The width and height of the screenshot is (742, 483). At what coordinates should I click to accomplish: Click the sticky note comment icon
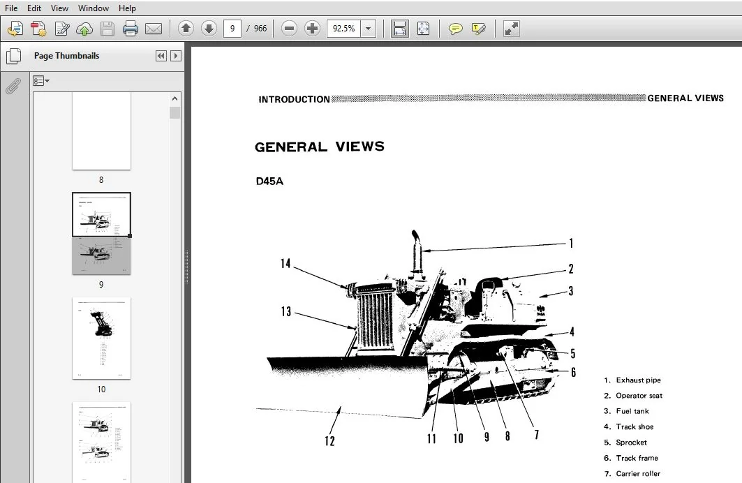pyautogui.click(x=455, y=29)
